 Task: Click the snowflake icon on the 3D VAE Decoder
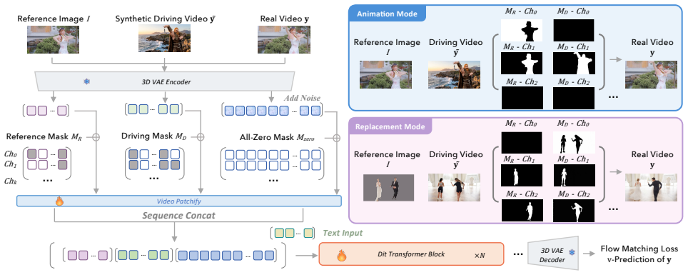(x=572, y=252)
